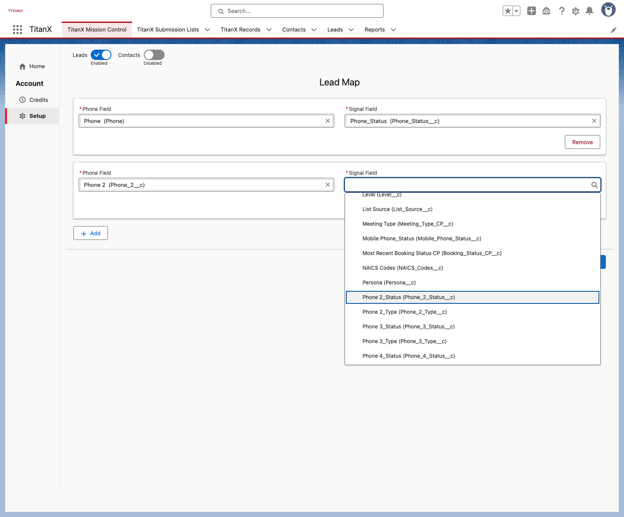Open the Help question mark icon

(x=561, y=11)
